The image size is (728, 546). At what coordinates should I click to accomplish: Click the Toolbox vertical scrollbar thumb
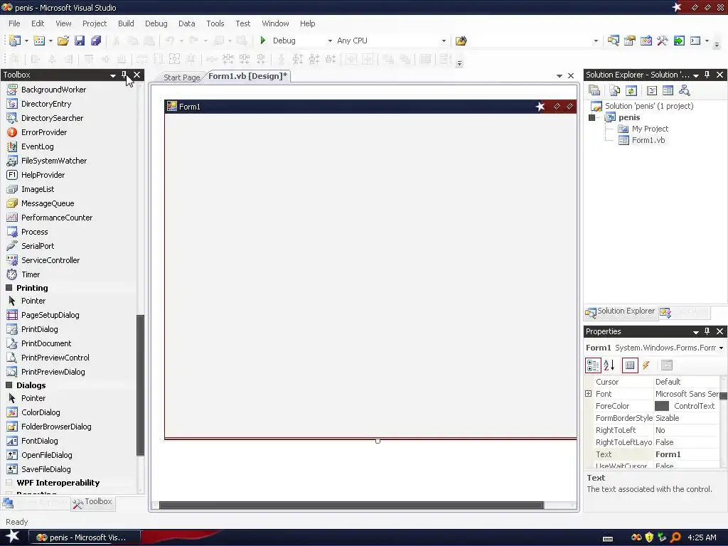click(x=140, y=385)
